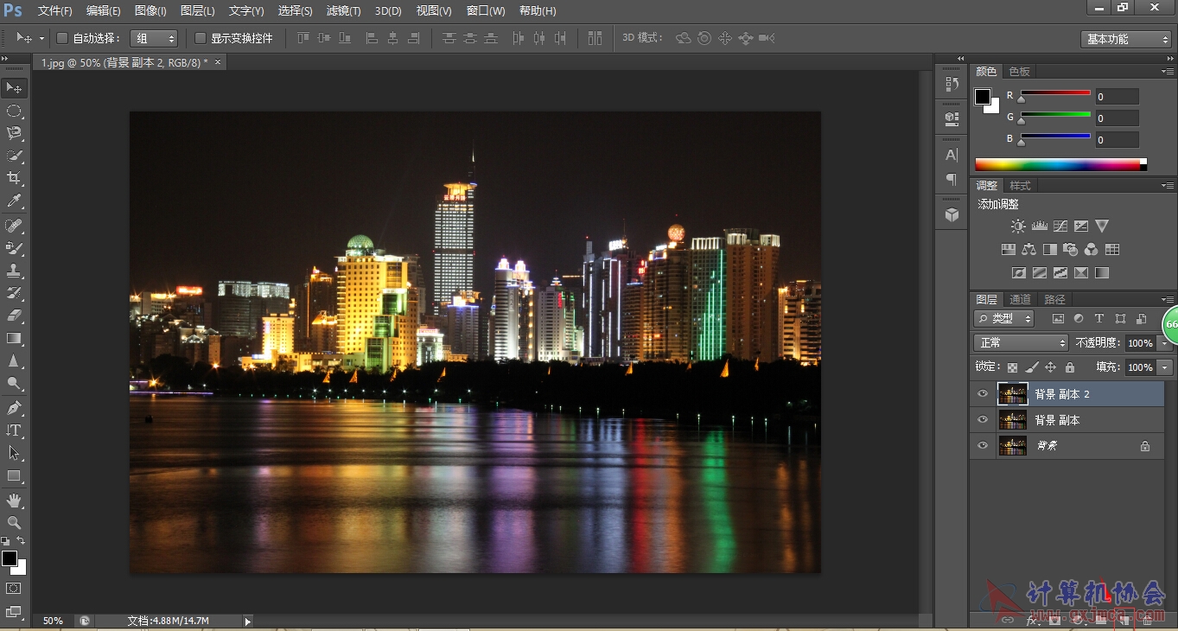1178x631 pixels.
Task: Toggle lock image pixels brush icon
Action: click(x=1032, y=367)
